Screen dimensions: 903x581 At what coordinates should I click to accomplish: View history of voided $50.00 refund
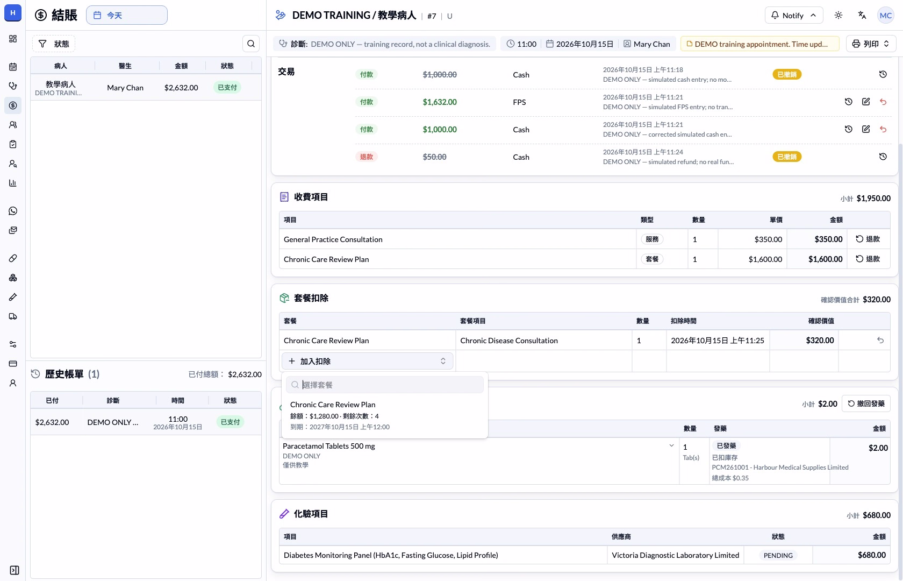tap(883, 157)
